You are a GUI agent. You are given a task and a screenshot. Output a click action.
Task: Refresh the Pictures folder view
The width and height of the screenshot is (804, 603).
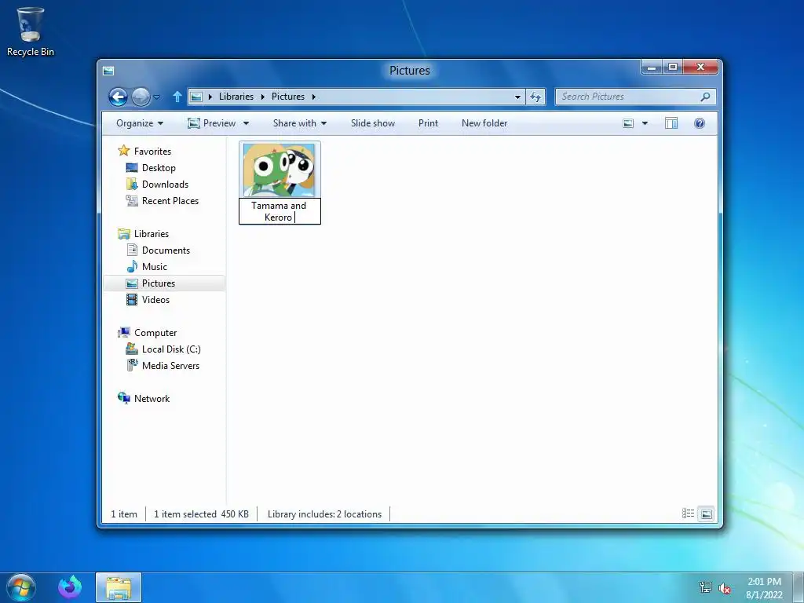[535, 97]
